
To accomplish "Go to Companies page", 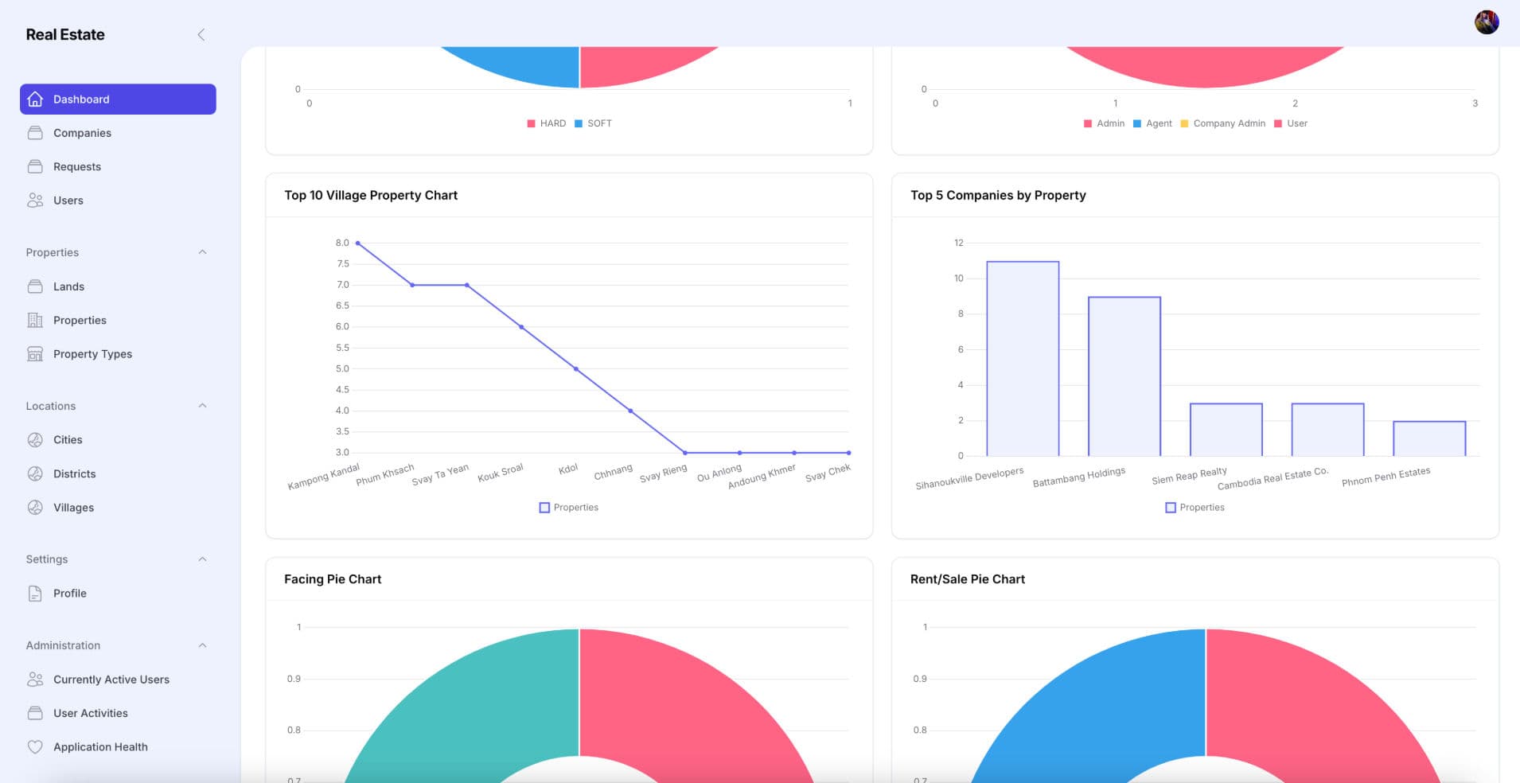I will click(x=118, y=133).
